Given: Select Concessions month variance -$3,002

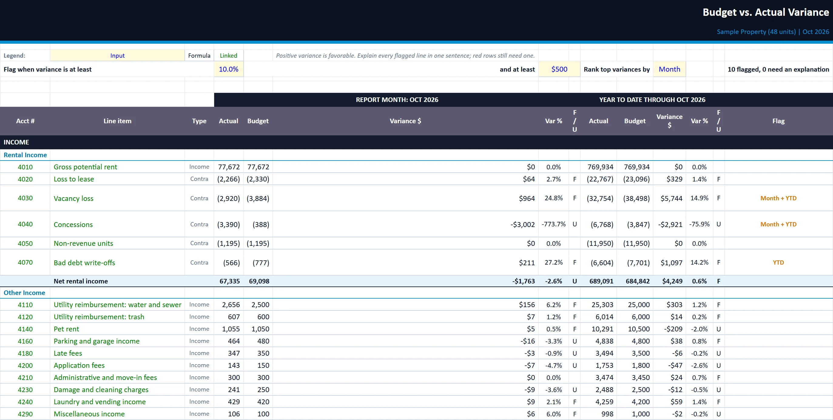Looking at the screenshot, I should coord(405,224).
